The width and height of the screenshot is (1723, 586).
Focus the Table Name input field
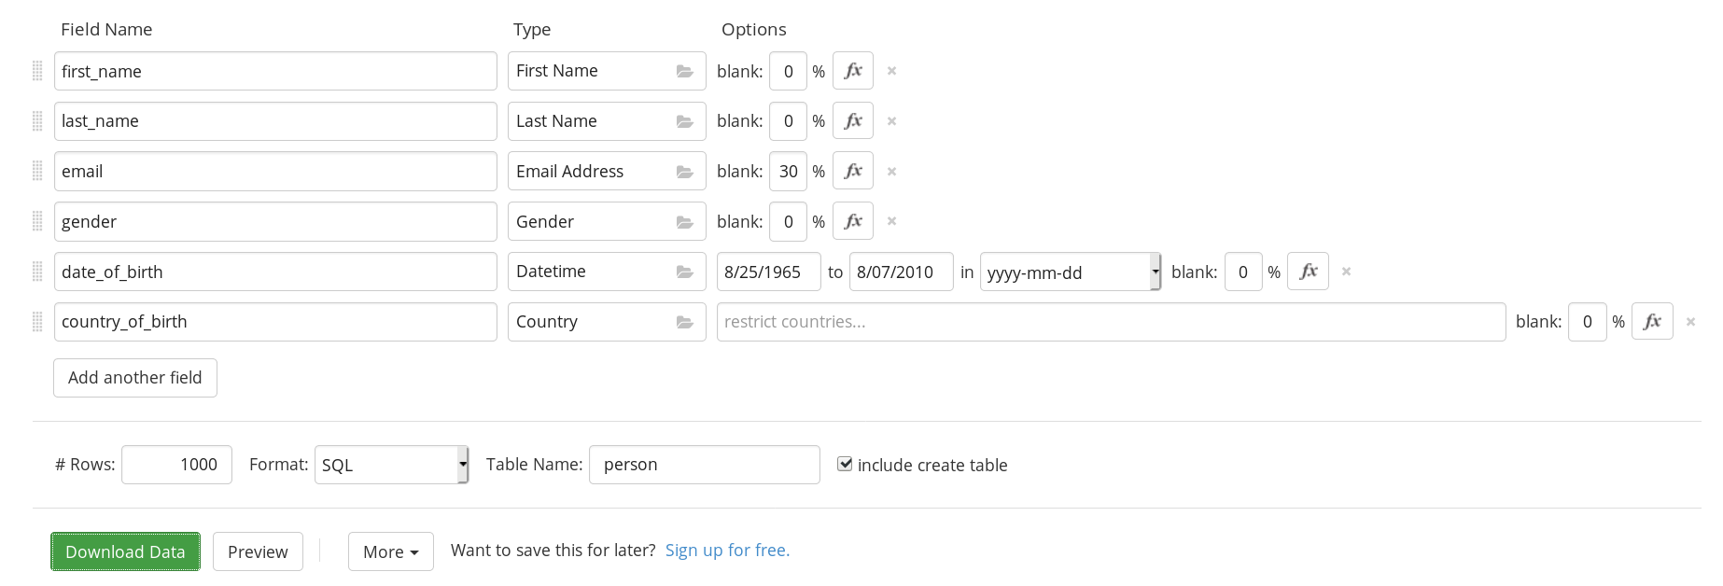[x=704, y=465]
